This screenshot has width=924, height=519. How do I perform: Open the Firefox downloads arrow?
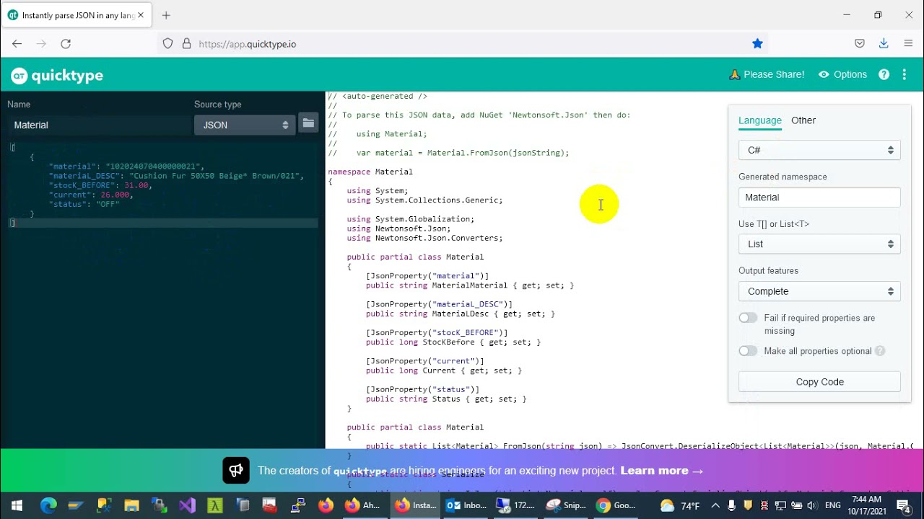pos(884,44)
